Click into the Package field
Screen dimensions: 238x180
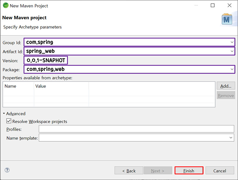click(129, 69)
